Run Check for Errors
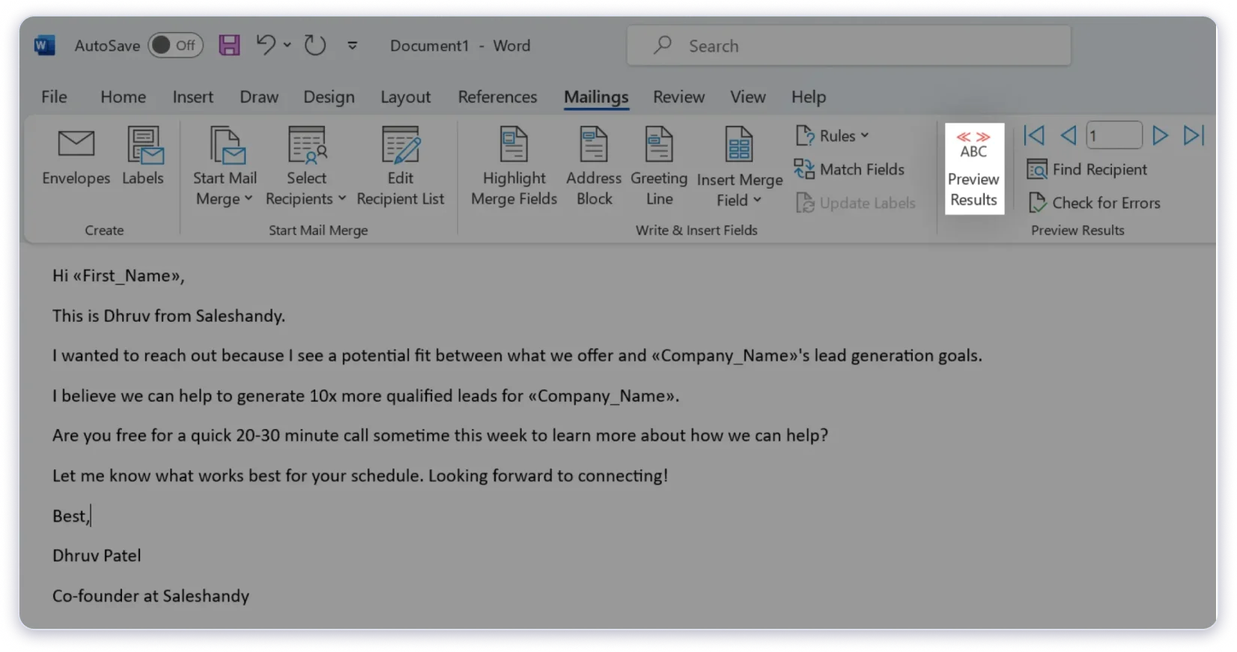1237x652 pixels. (1094, 203)
